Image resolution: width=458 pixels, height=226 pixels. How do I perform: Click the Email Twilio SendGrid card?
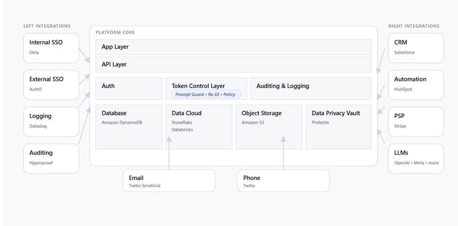point(169,181)
